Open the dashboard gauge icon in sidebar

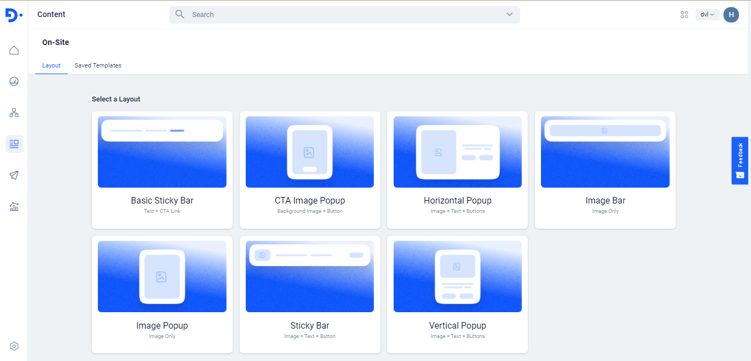(14, 82)
